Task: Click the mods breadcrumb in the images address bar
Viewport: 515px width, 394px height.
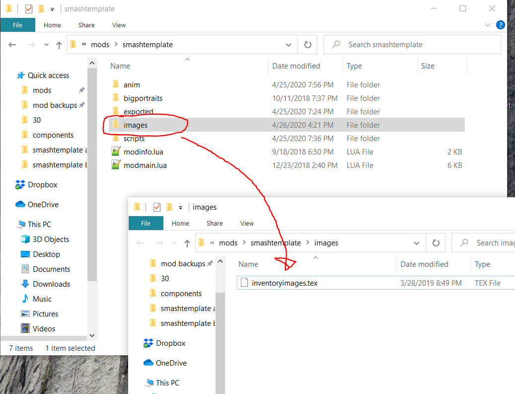Action: click(x=228, y=243)
